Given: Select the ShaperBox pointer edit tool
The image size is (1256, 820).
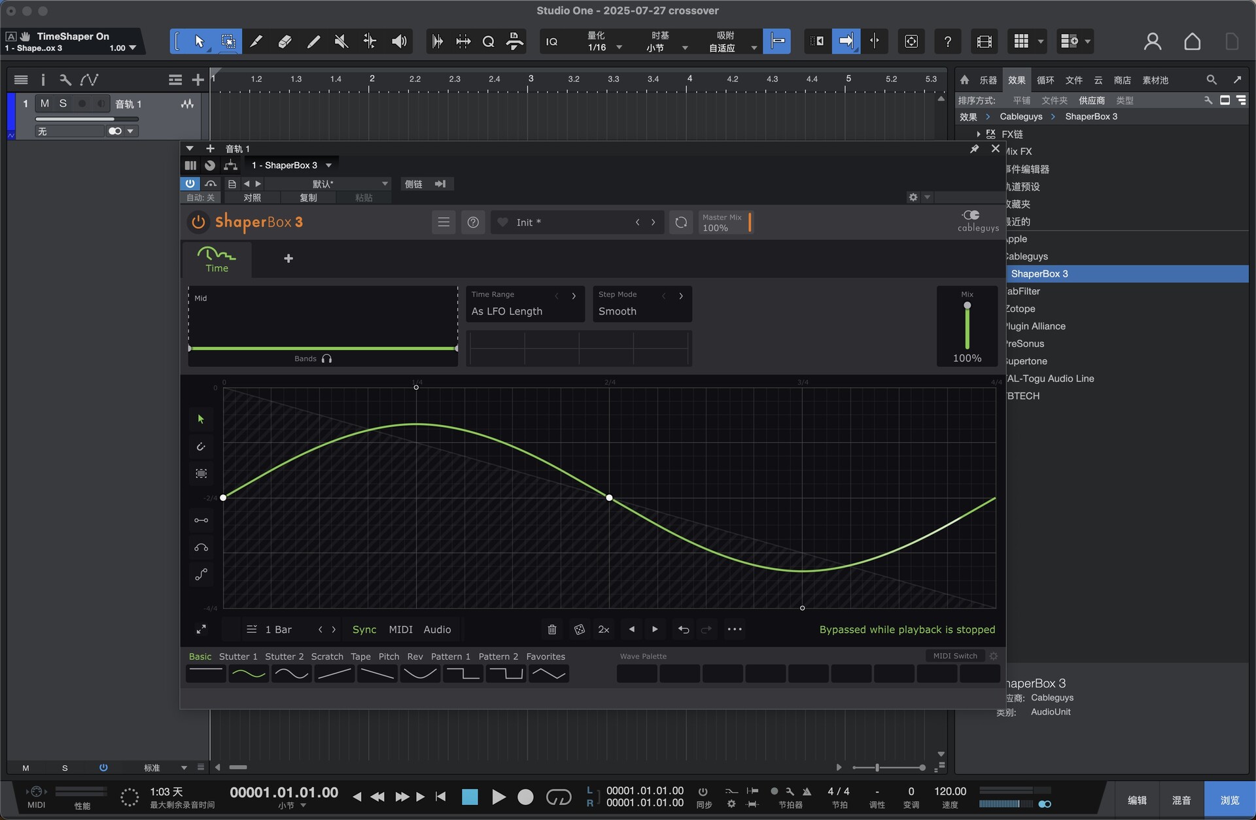Looking at the screenshot, I should point(201,419).
